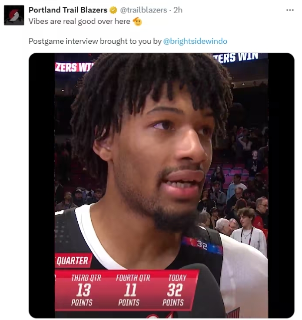Viewport: 302px width, 320px height.
Task: Open the tweet via the 2h timestamp
Action: [178, 10]
